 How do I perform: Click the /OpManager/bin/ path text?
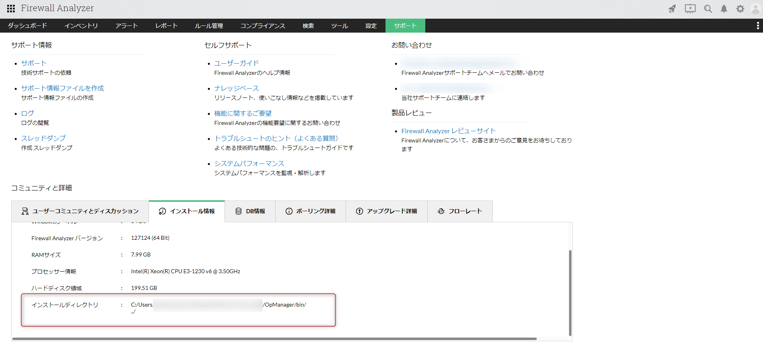coord(285,305)
